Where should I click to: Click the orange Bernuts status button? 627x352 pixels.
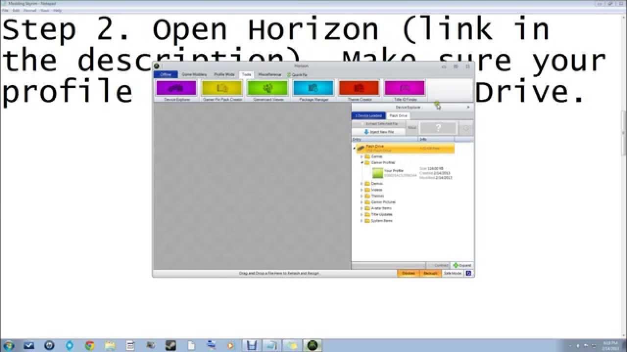[x=430, y=273]
